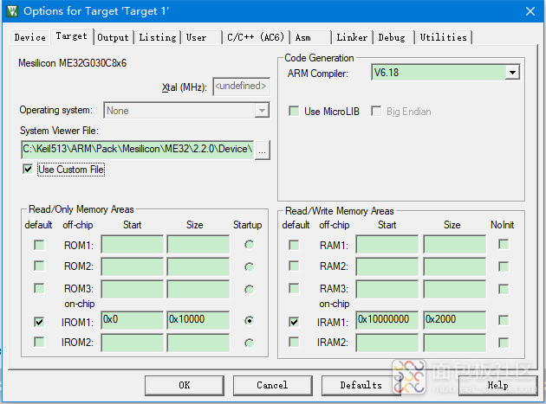The height and width of the screenshot is (404, 546).
Task: Click the RAM3 Size field
Action: (x=455, y=289)
